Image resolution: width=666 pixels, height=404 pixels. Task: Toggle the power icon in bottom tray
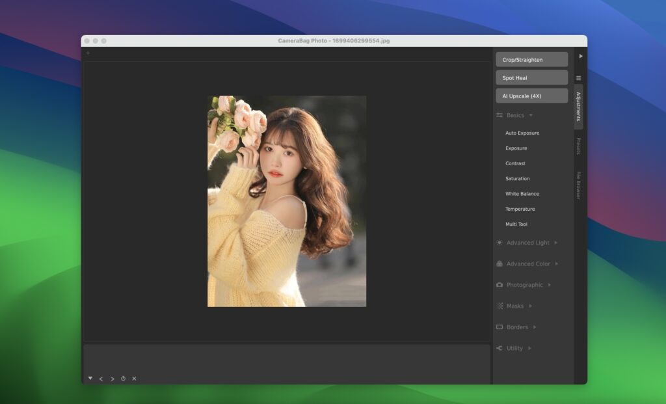[x=123, y=379]
